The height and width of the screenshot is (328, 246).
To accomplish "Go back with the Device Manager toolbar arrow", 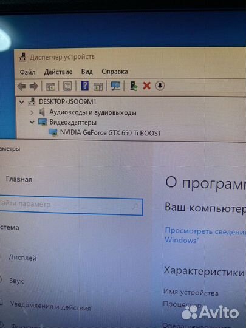I will point(21,86).
